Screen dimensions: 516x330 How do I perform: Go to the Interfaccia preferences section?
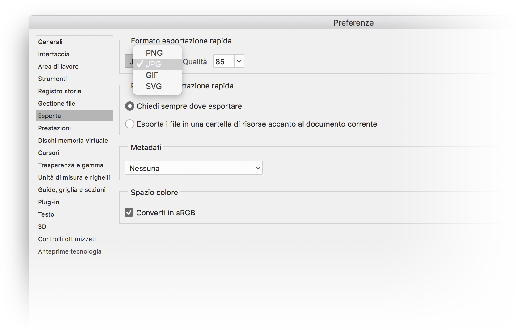(54, 54)
